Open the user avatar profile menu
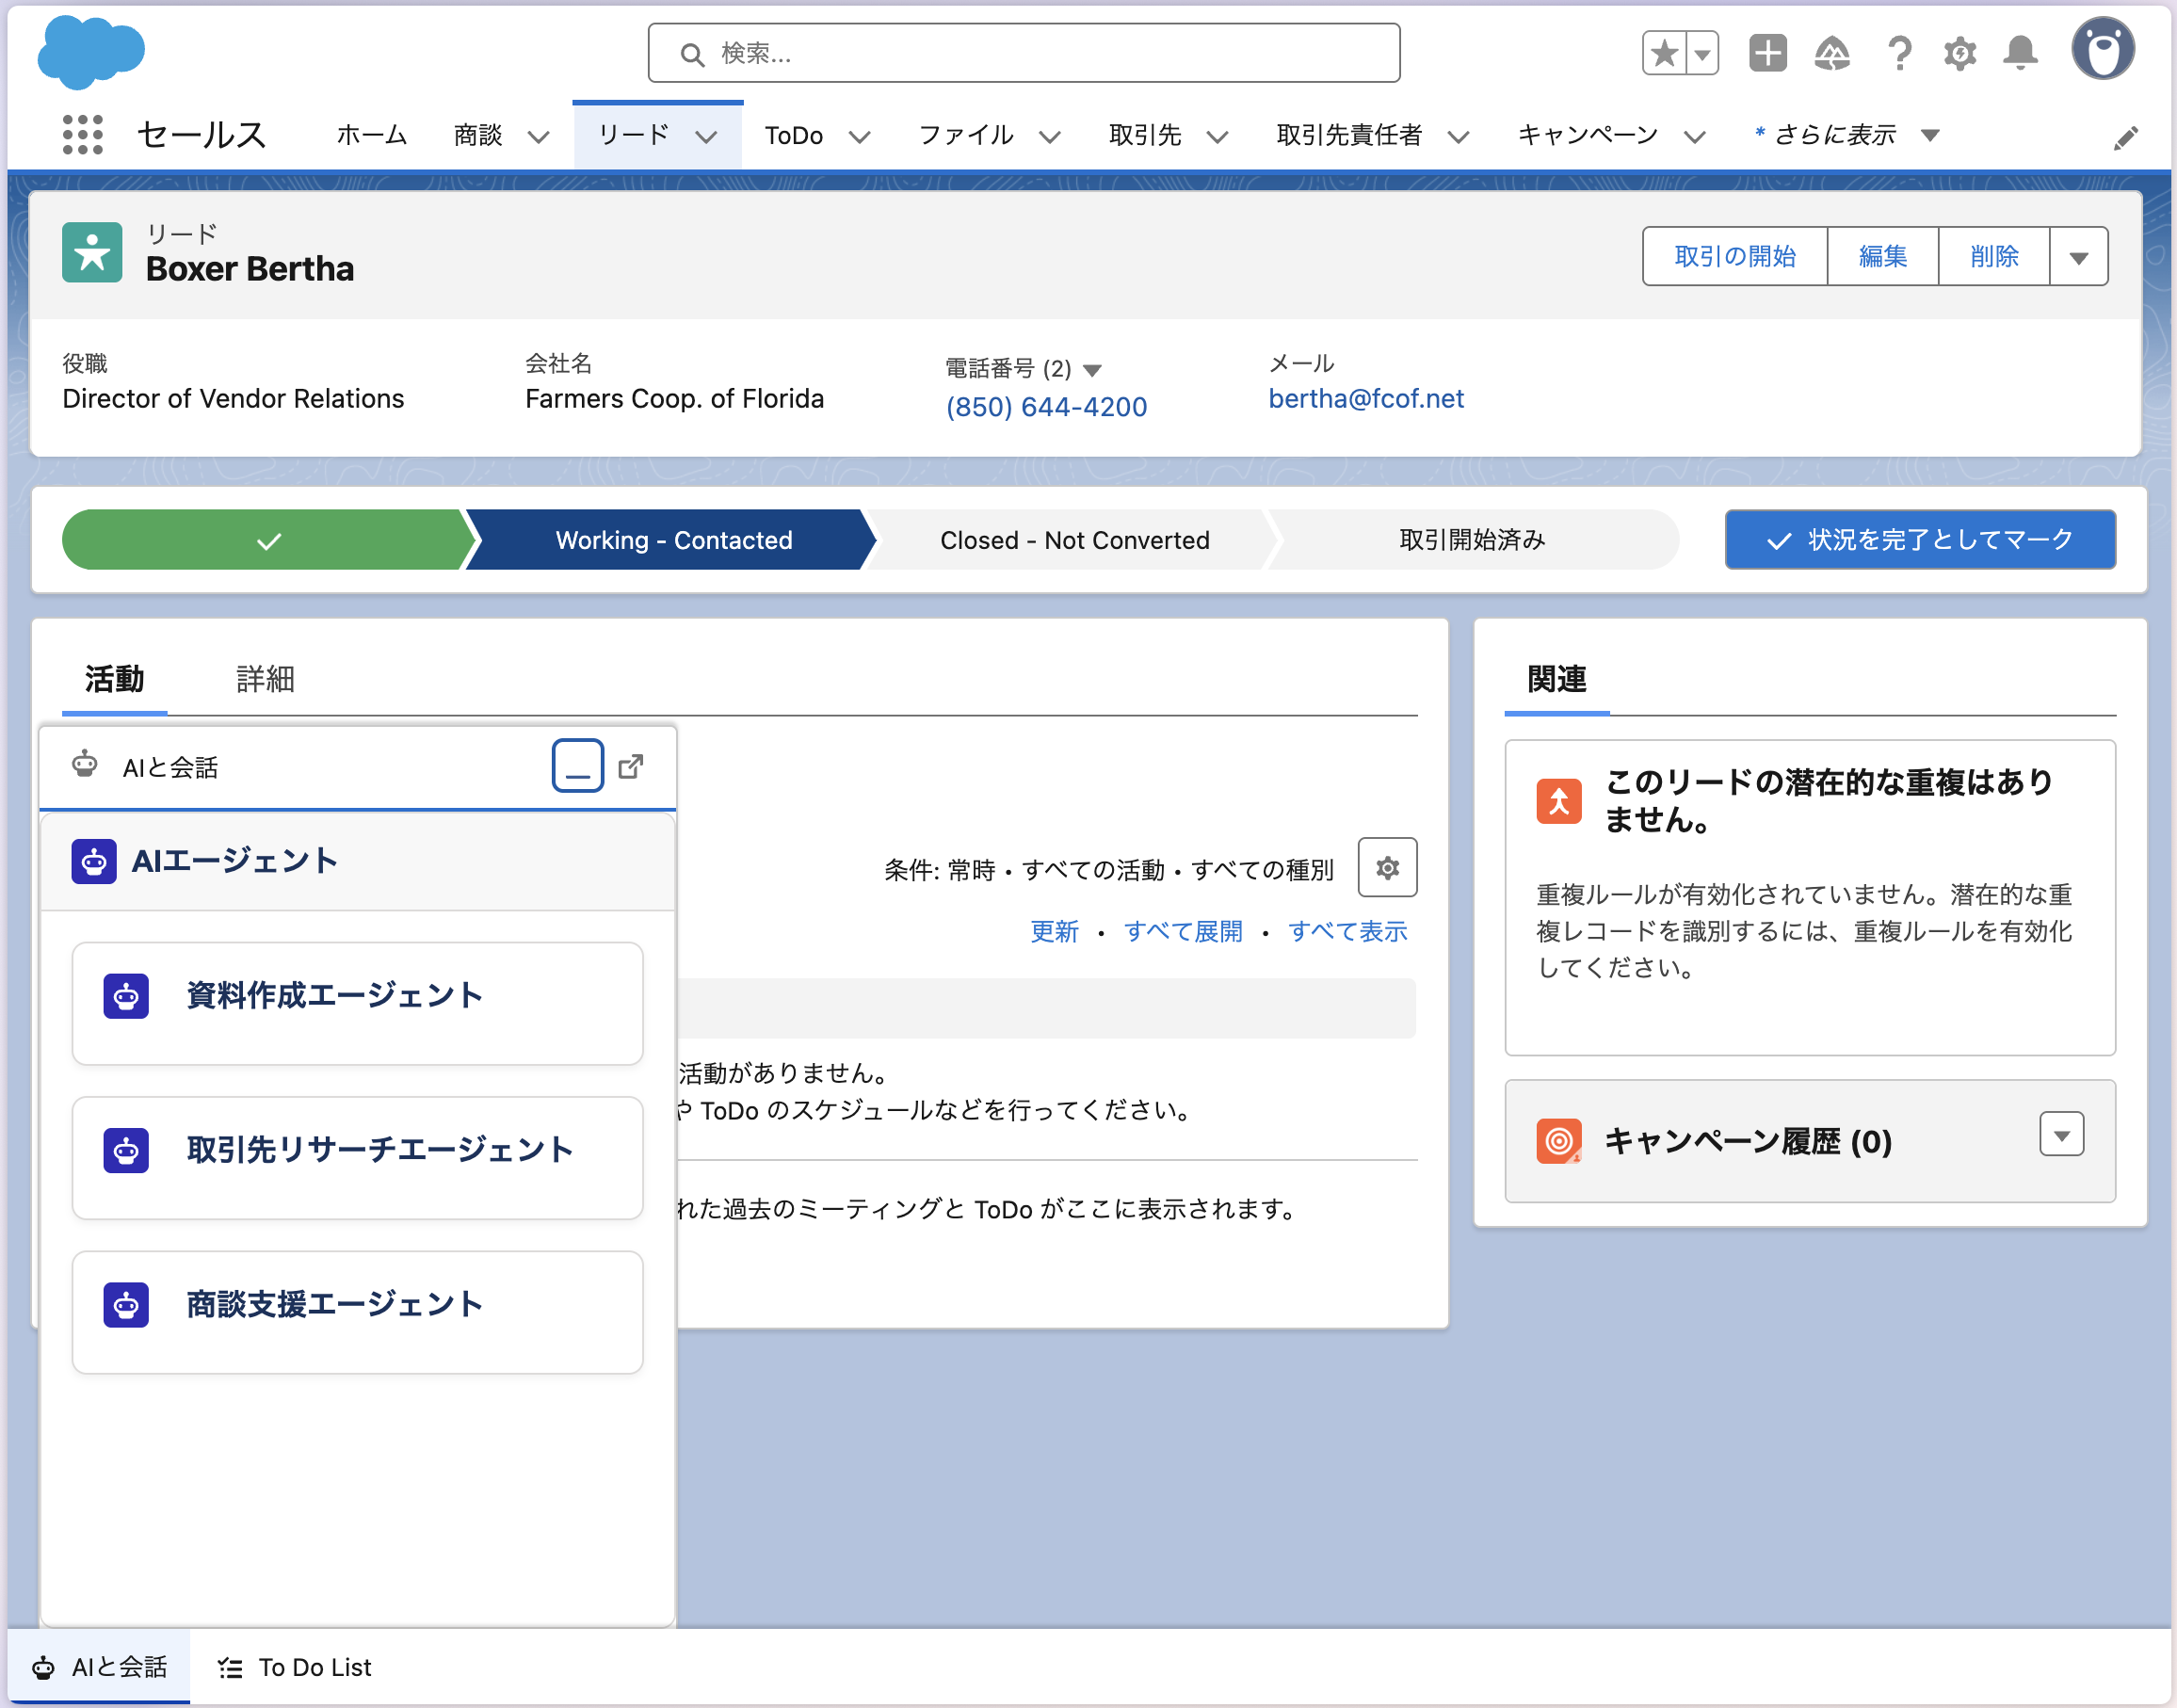Viewport: 2177px width, 1708px height. [2102, 50]
